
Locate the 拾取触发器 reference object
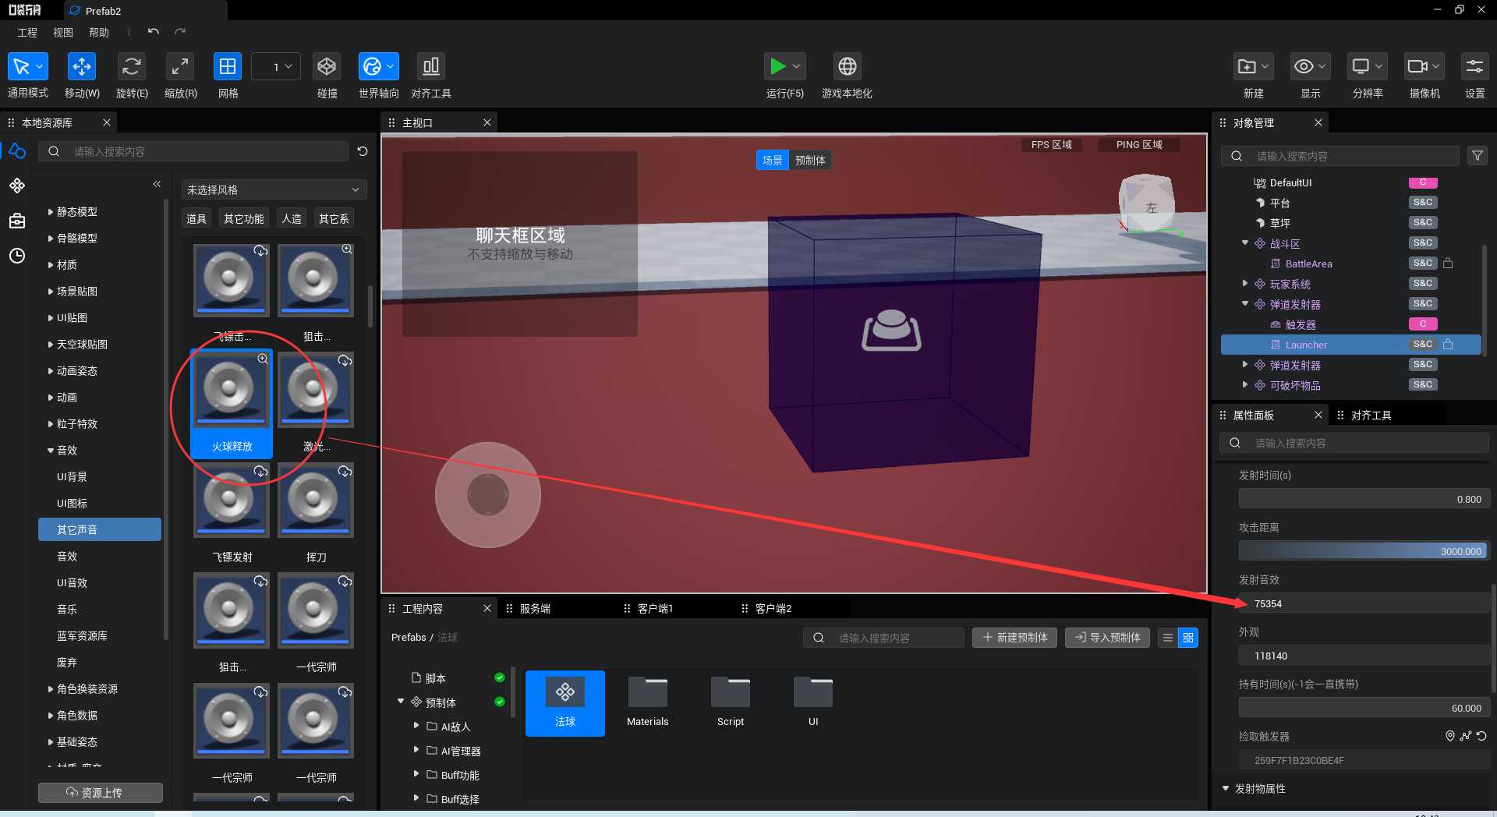pyautogui.click(x=1450, y=736)
